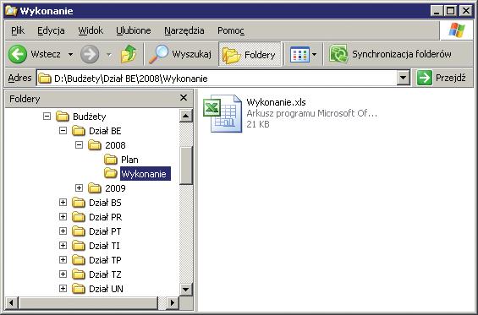Image resolution: width=478 pixels, height=315 pixels.
Task: Click the Excel icon of Wykonanie.xls
Action: coord(223,113)
